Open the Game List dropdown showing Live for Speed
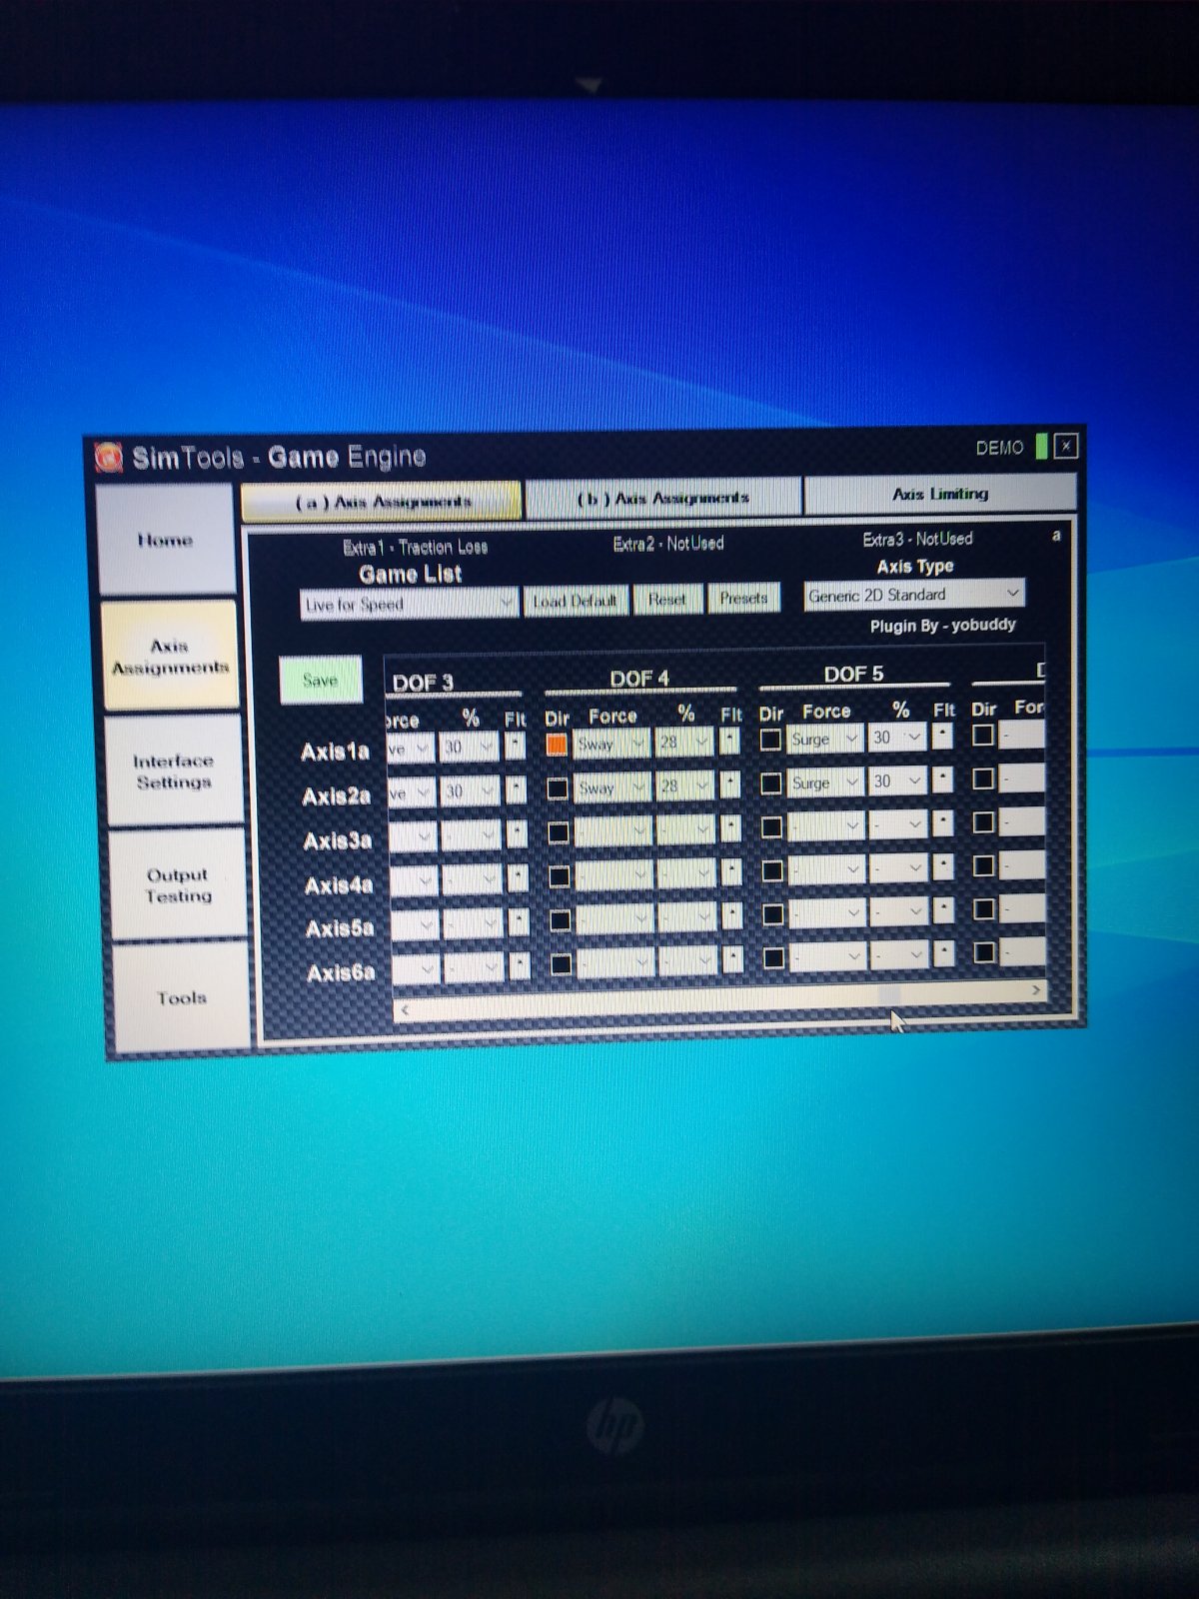This screenshot has height=1599, width=1199. pos(409,604)
